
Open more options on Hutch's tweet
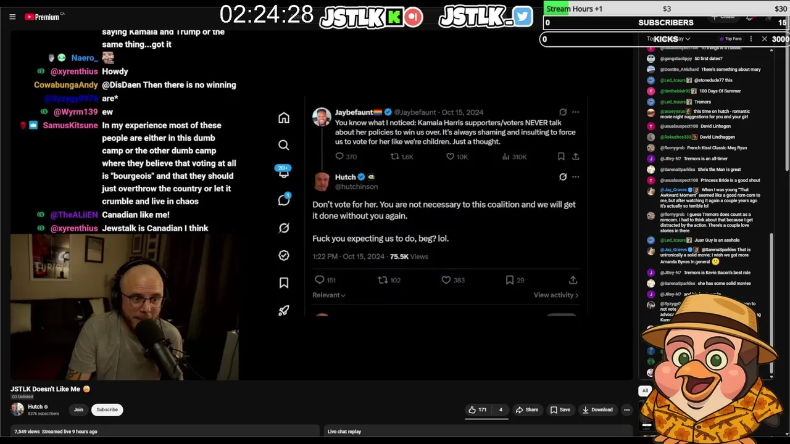(575, 177)
